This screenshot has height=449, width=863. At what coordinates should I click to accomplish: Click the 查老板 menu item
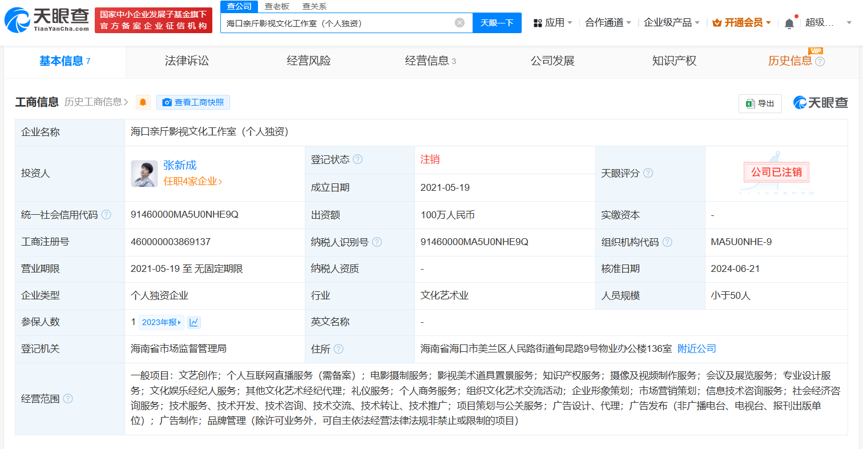pyautogui.click(x=276, y=6)
